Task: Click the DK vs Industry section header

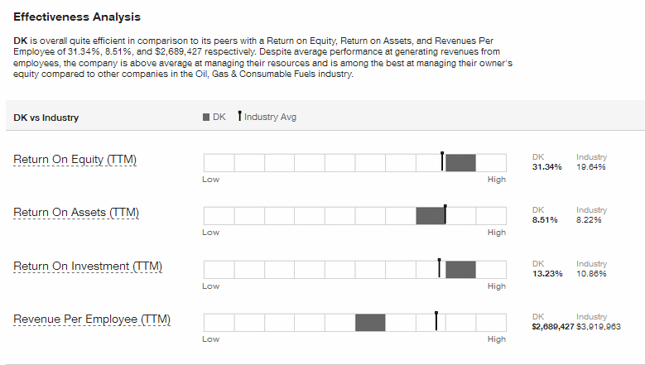Action: pos(46,118)
